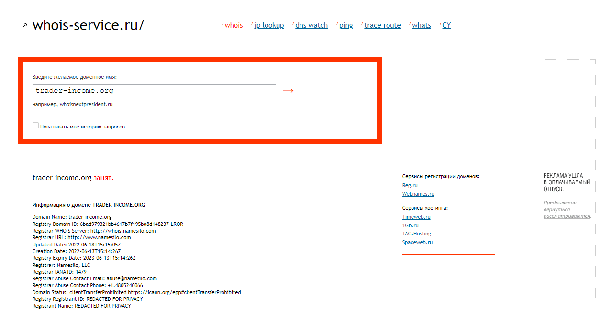The image size is (612, 309).
Task: Open the Webnames.ru link
Action: click(x=418, y=194)
